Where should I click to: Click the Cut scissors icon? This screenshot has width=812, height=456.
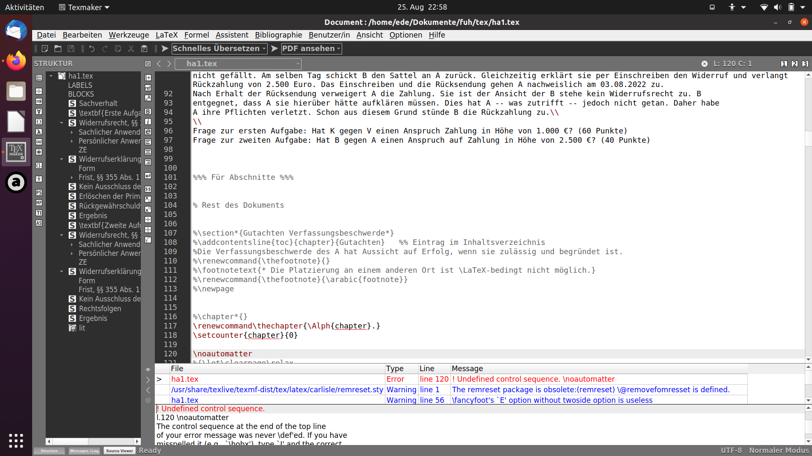point(131,49)
